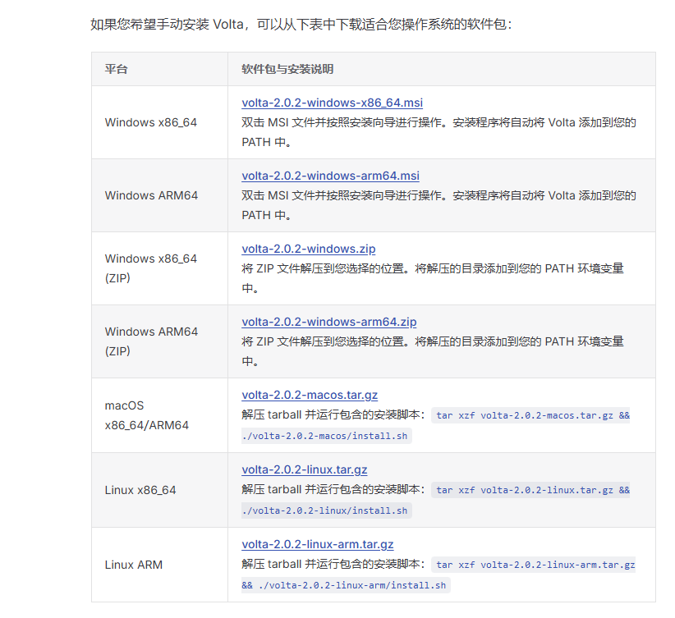Click the ./volta-2.0.2-linux-arm/install.sh code snippet
This screenshot has width=675, height=618.
click(346, 585)
